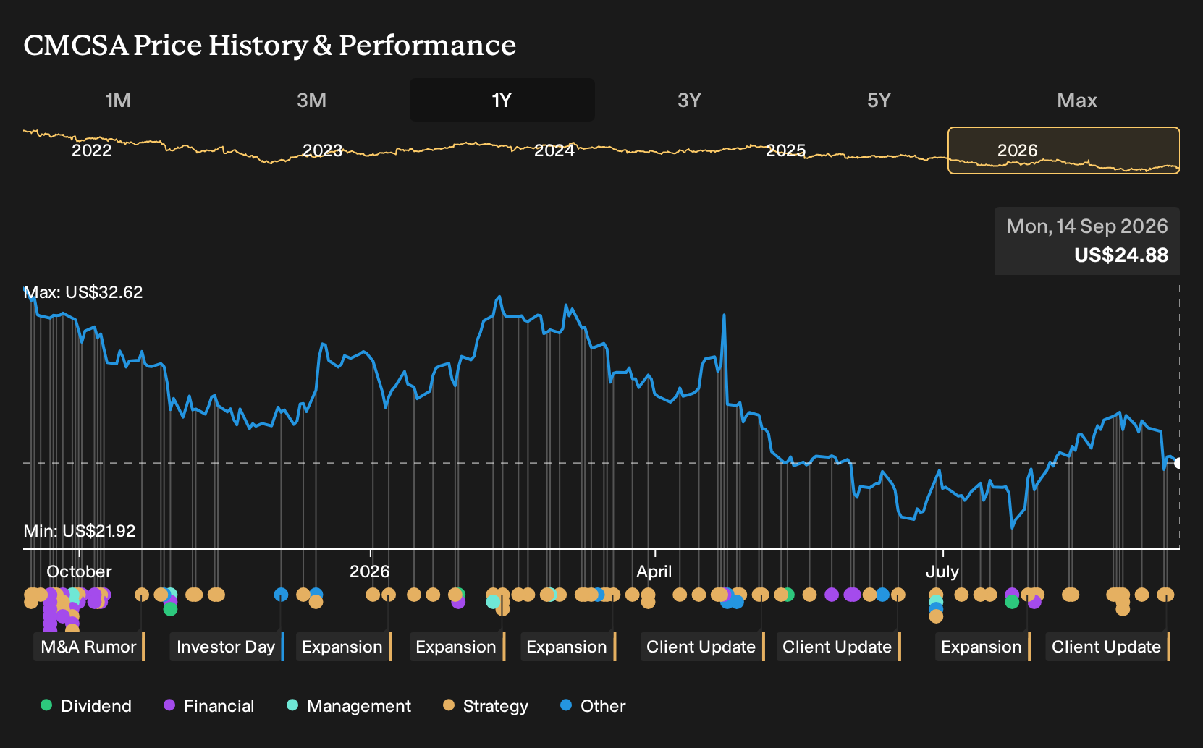Click the highlighted 2026 range selector
The height and width of the screenshot is (748, 1203).
coord(1064,150)
